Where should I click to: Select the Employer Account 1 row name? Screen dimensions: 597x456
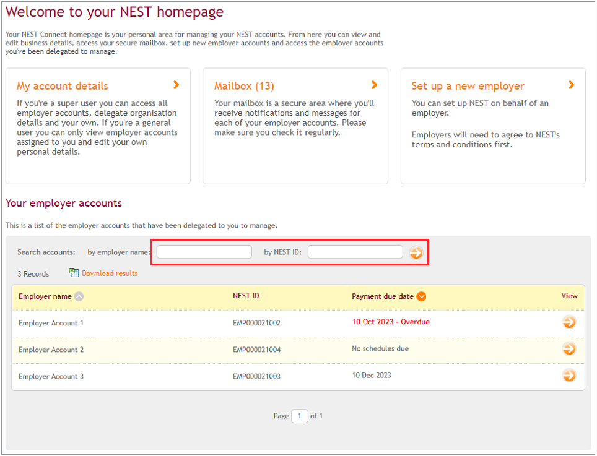[x=51, y=323]
